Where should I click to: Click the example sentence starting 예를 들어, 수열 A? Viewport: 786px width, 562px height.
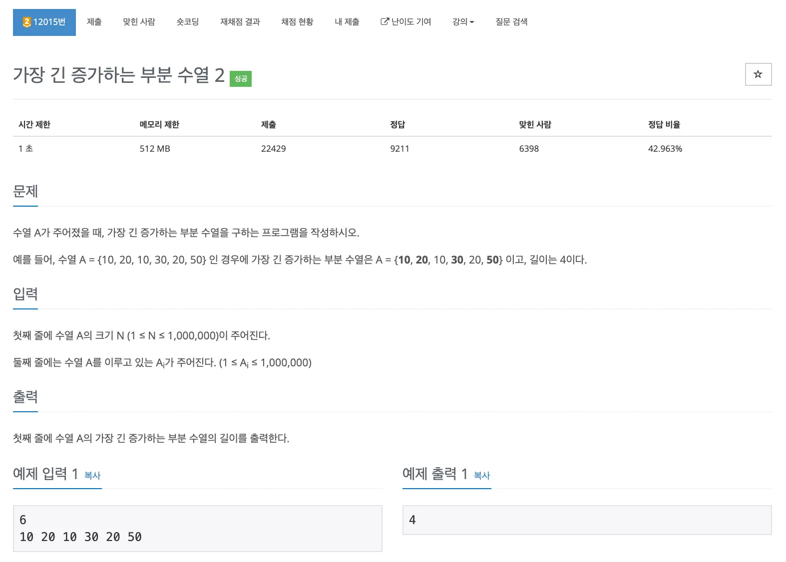(300, 260)
